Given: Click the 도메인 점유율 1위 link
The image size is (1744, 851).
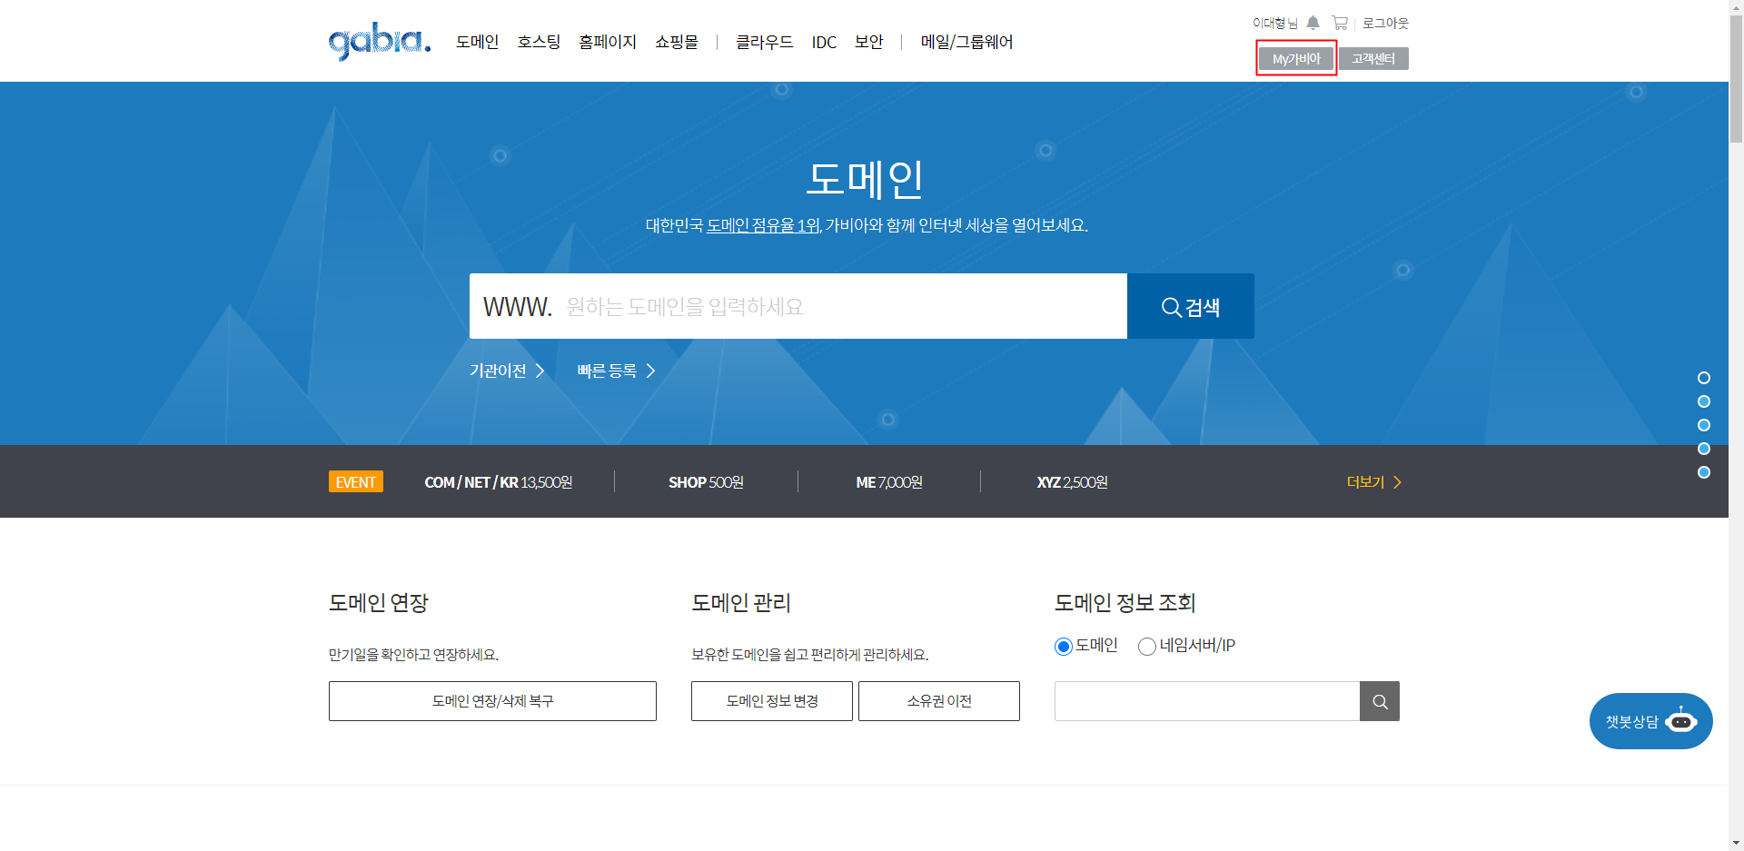Looking at the screenshot, I should (763, 225).
